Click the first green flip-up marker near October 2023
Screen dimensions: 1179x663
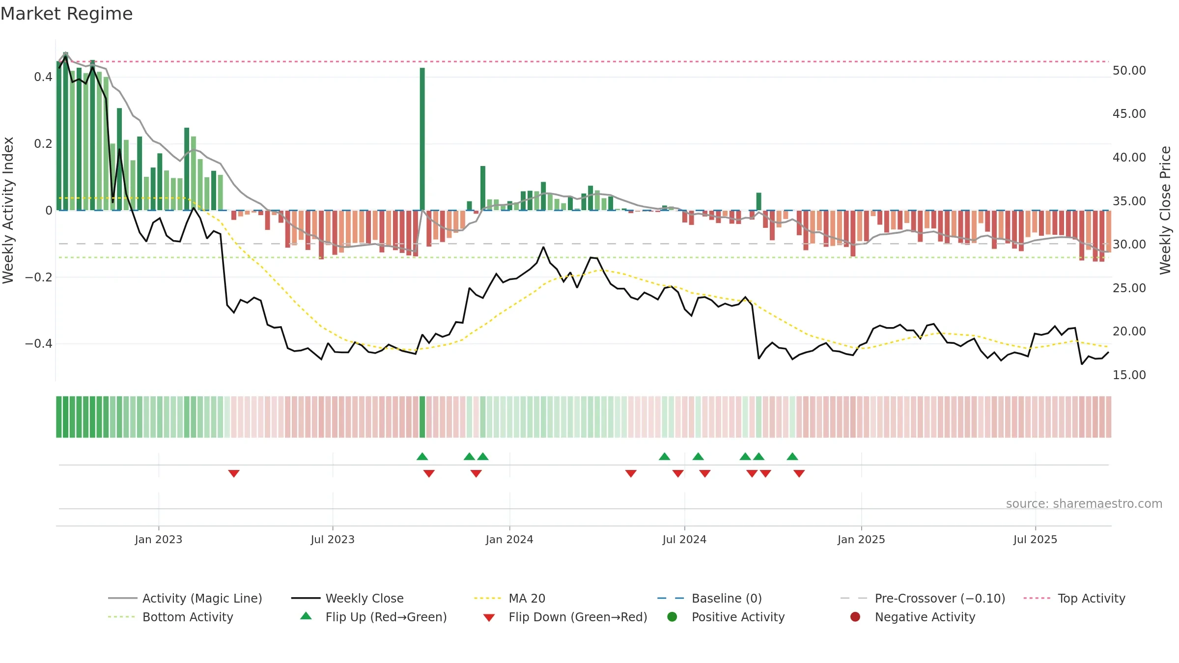pos(422,456)
